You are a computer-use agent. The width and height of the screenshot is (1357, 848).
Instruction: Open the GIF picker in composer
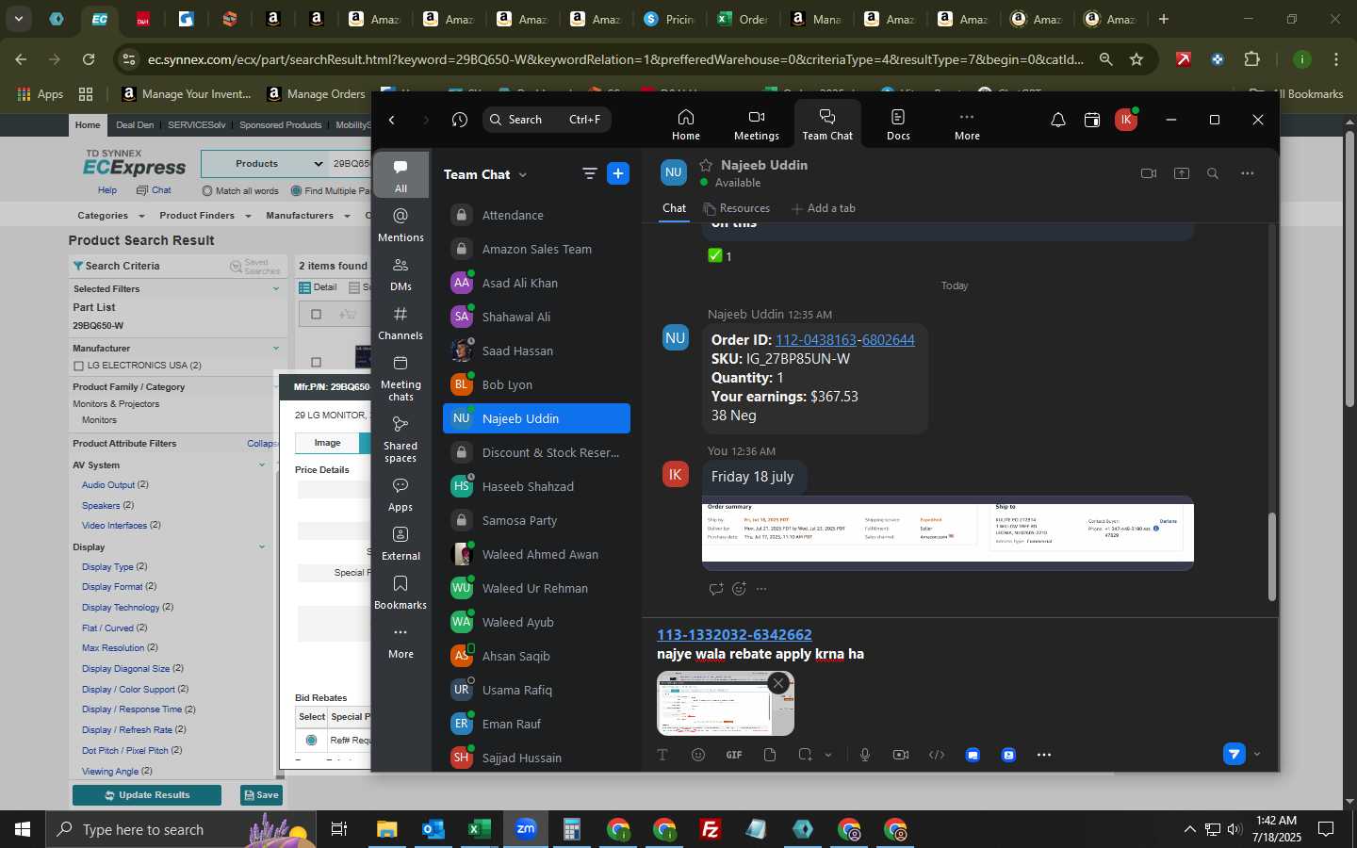click(733, 755)
